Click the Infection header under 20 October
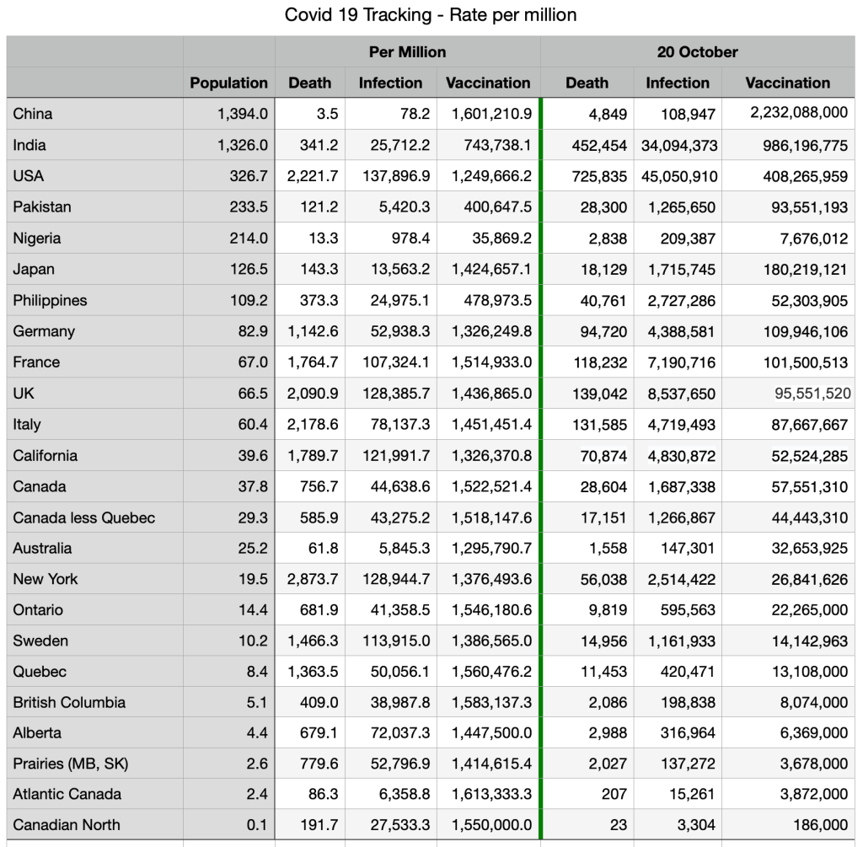 click(677, 83)
